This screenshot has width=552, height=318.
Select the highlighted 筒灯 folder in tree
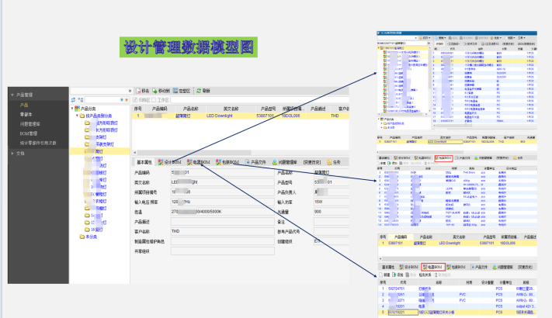click(99, 151)
